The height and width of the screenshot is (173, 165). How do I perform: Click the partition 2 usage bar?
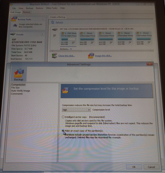[87, 39]
